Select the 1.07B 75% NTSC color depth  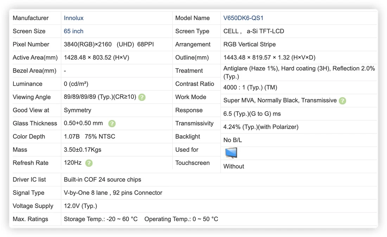(89, 136)
